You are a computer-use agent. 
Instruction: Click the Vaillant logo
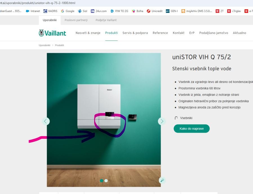pyautogui.click(x=52, y=33)
